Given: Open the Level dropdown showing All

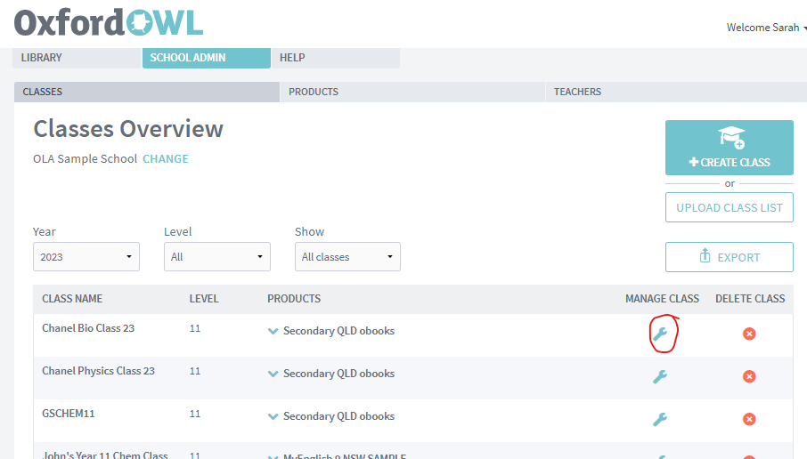Looking at the screenshot, I should pos(216,256).
